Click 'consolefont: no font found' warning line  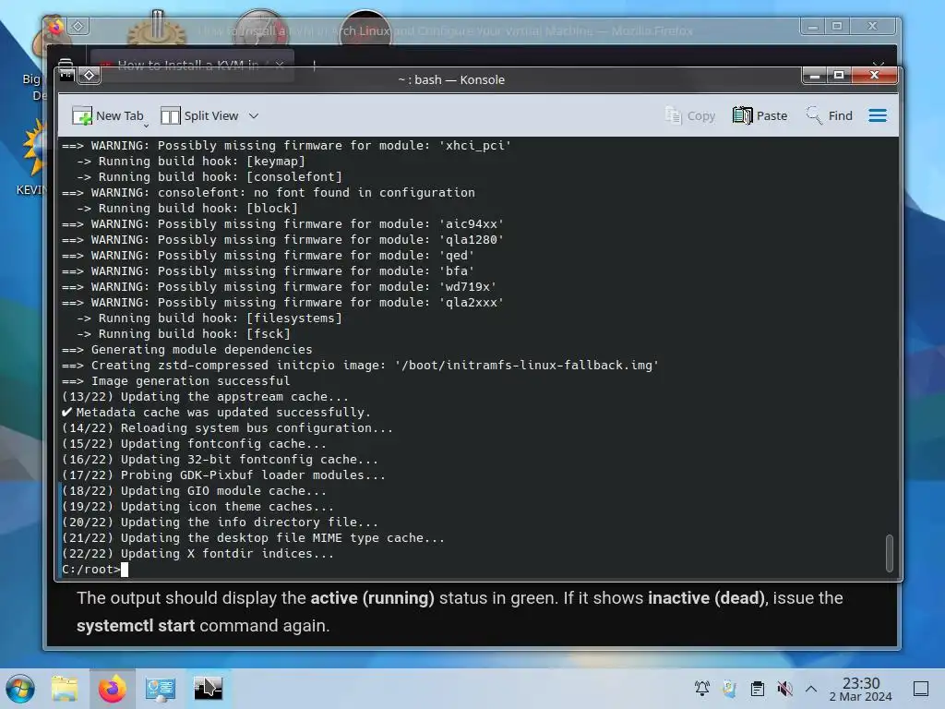click(269, 192)
